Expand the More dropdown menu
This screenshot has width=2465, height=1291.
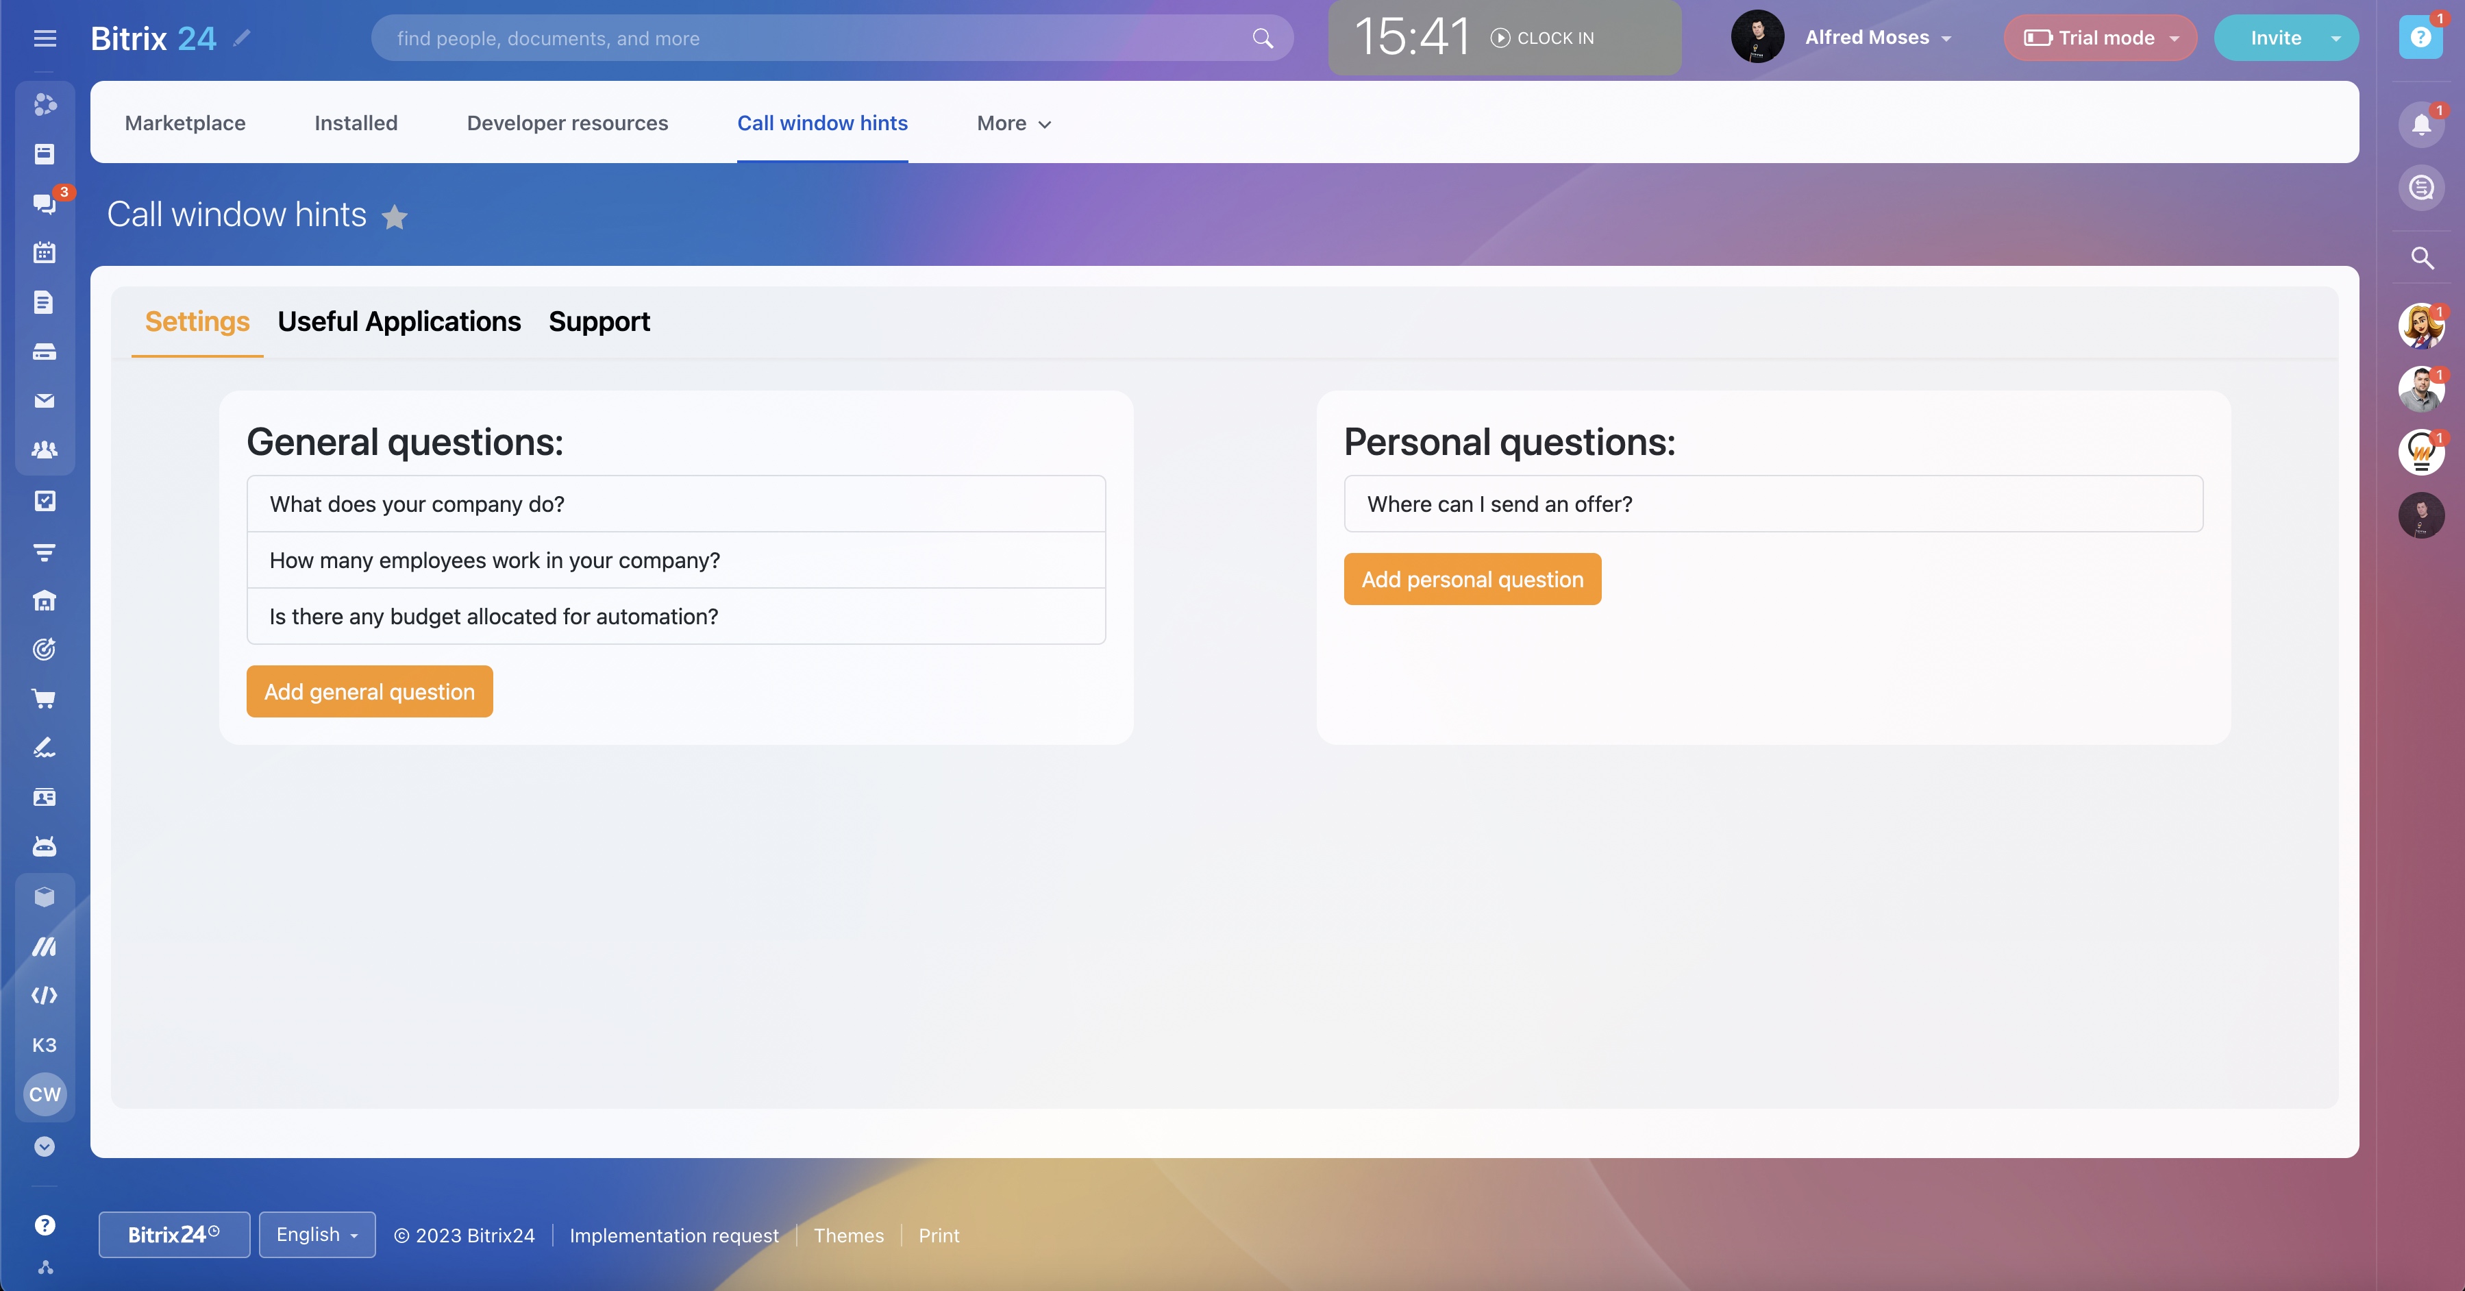click(x=1013, y=123)
